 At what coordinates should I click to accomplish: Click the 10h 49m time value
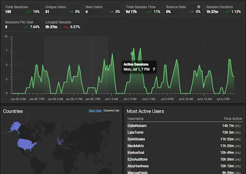pos(227,153)
